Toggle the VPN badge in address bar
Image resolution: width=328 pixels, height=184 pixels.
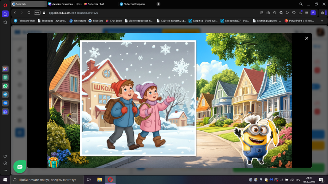pyautogui.click(x=37, y=13)
